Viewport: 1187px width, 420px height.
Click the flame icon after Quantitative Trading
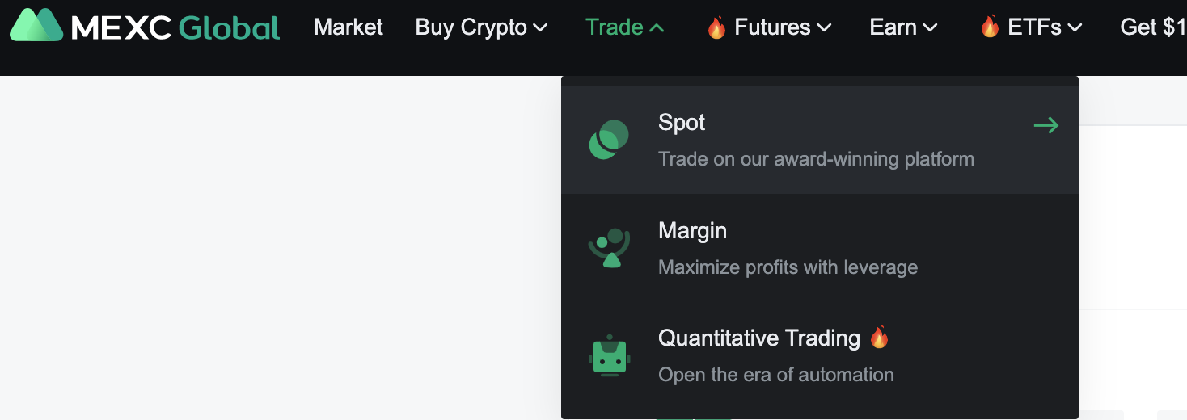(x=879, y=337)
